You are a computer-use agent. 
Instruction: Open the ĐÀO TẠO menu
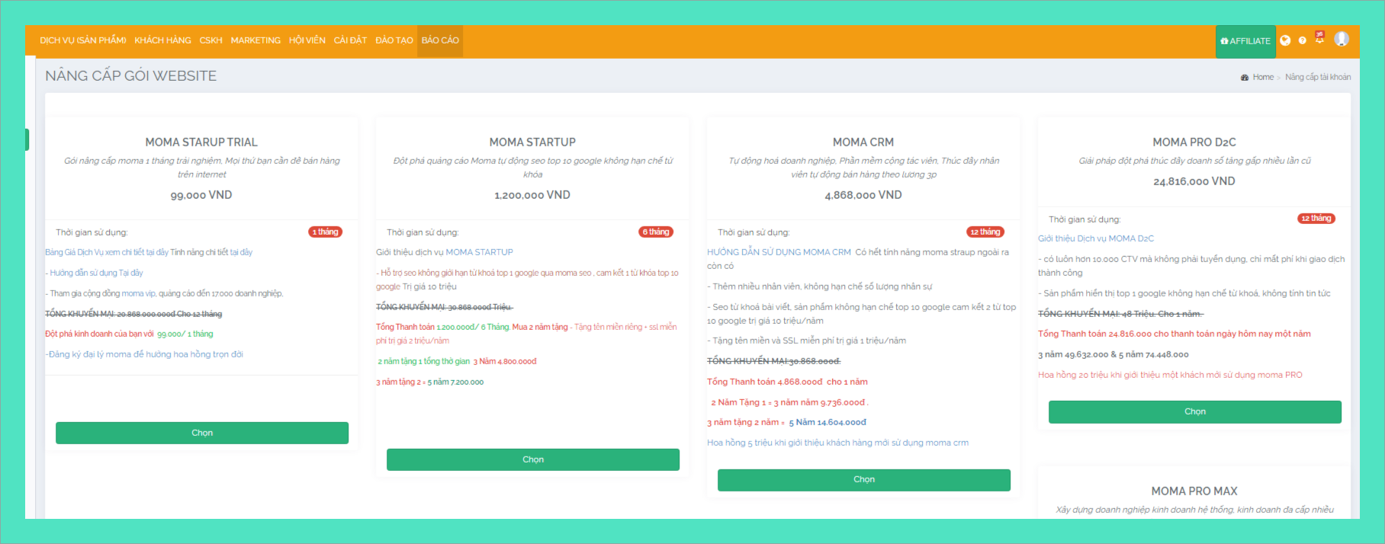(394, 40)
